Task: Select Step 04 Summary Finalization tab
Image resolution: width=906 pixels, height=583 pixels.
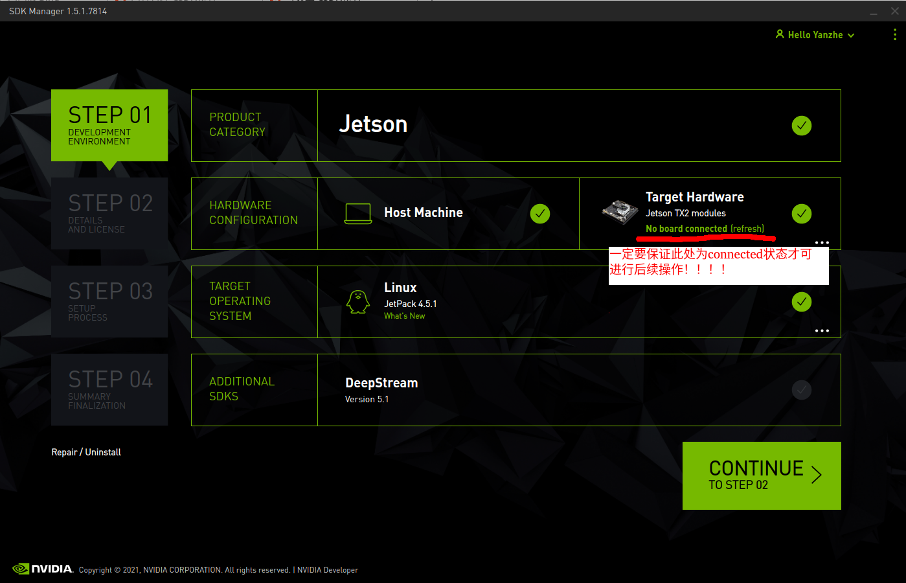Action: coord(109,389)
